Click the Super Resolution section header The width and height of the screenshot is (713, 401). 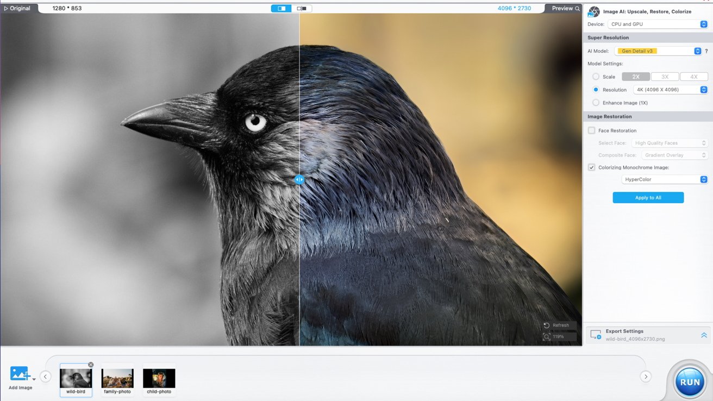click(648, 37)
